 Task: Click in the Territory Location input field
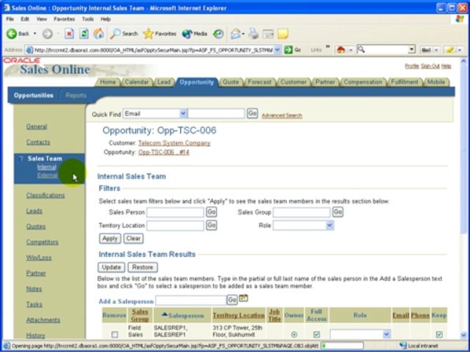pyautogui.click(x=175, y=225)
